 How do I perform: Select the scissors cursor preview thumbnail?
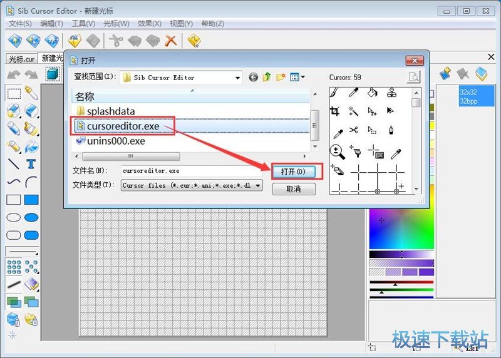[x=353, y=130]
